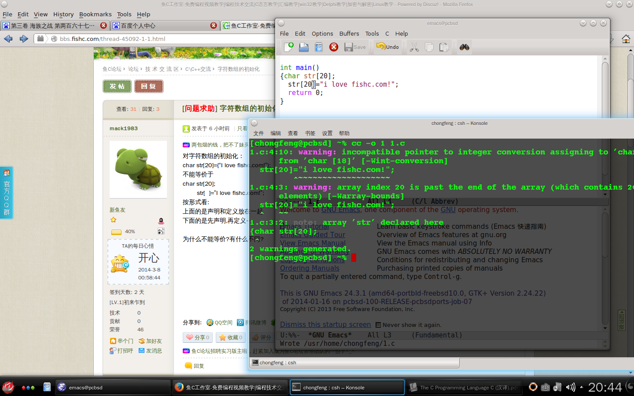Open Firefox History menu

point(63,14)
